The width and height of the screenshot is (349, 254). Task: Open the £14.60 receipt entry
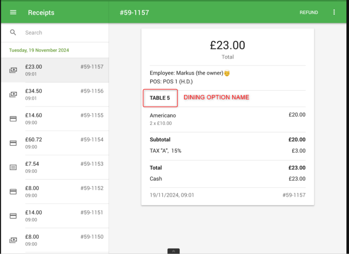[61, 119]
